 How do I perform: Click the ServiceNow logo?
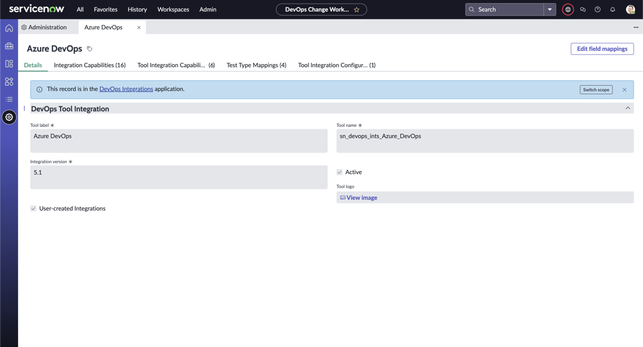pyautogui.click(x=37, y=9)
